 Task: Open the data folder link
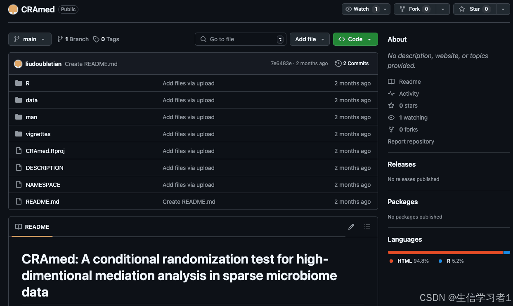[31, 100]
